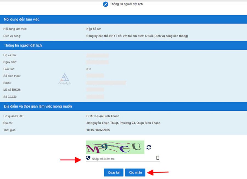Click the captcha refresh icon
Screen dimensions: 247x179
pyautogui.click(x=149, y=147)
